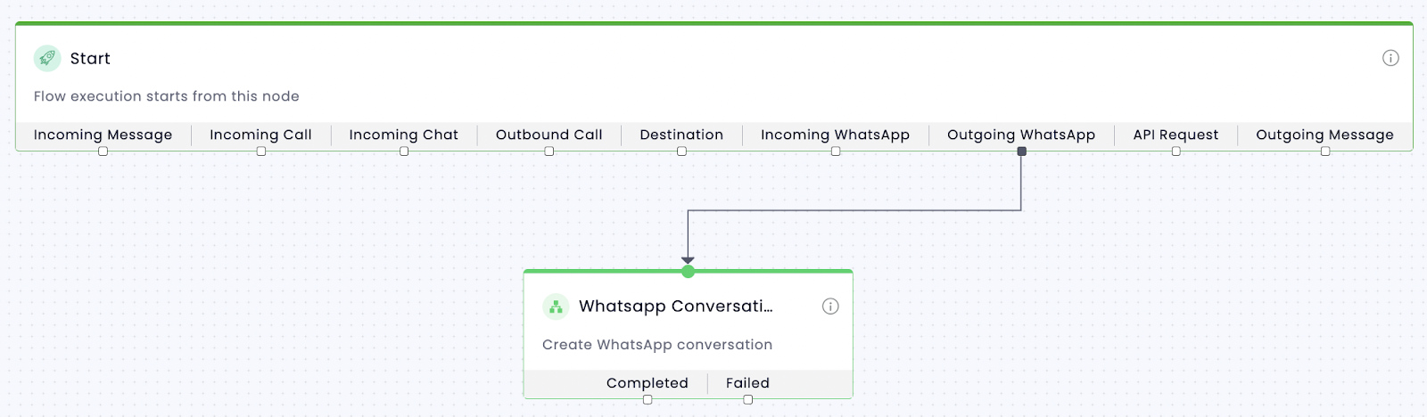Select the connector line between nodes

tap(854, 210)
